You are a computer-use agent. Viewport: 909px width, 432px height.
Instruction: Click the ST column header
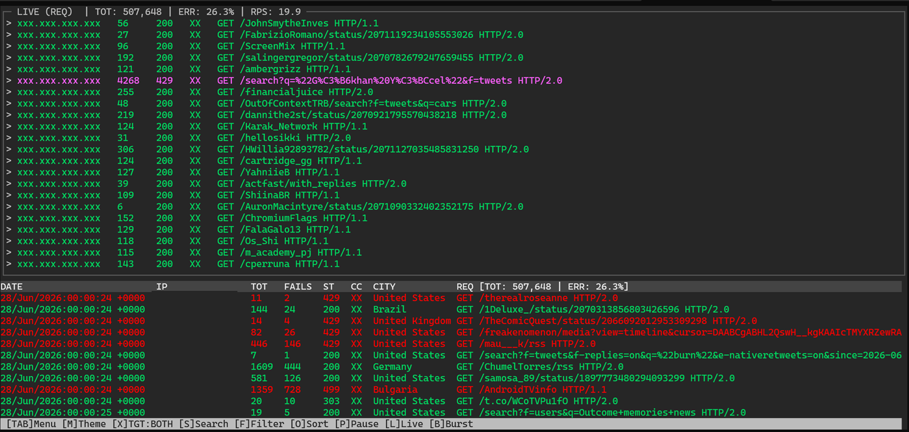click(329, 287)
